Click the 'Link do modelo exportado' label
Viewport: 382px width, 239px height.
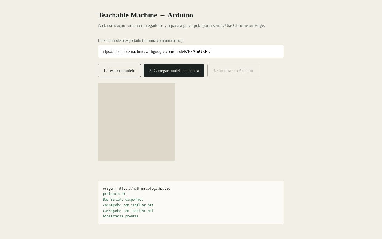[140, 40]
